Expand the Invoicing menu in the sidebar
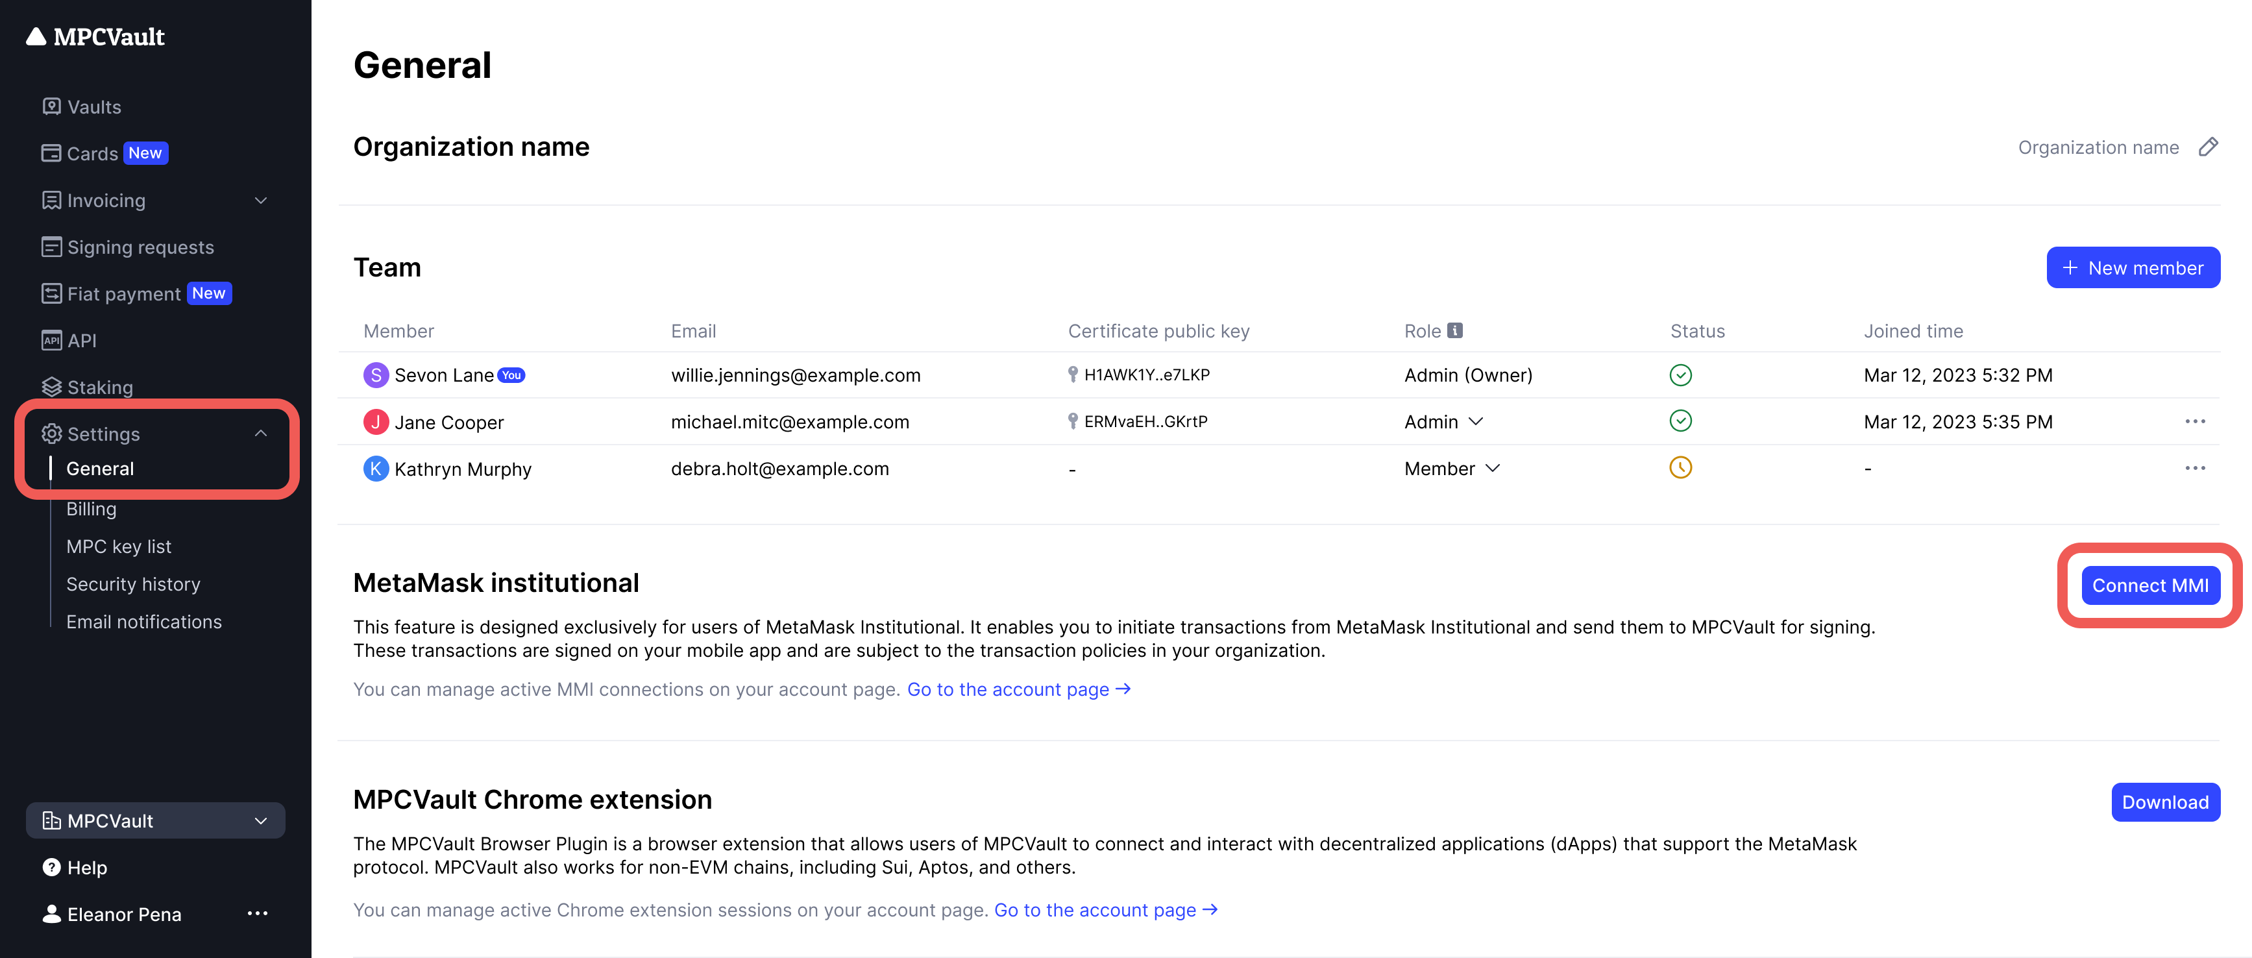The height and width of the screenshot is (958, 2252). (260, 200)
